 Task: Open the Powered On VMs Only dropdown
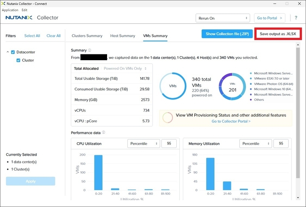click(125, 69)
